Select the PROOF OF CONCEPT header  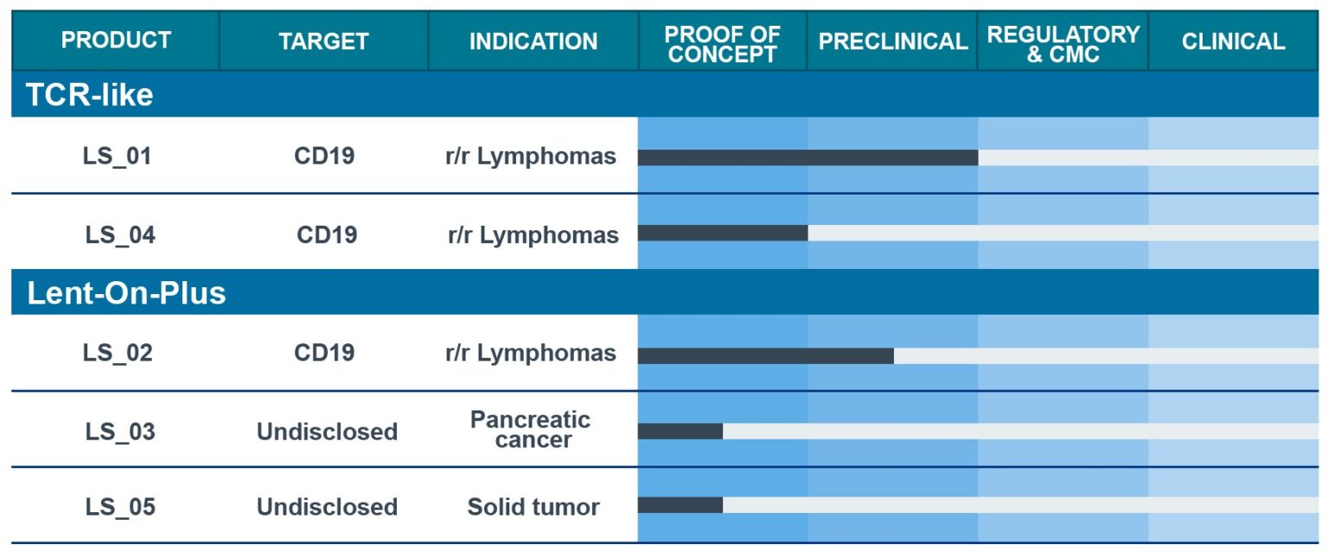[x=722, y=43]
